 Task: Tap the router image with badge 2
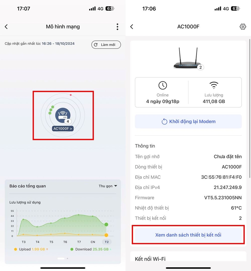pyautogui.click(x=189, y=59)
